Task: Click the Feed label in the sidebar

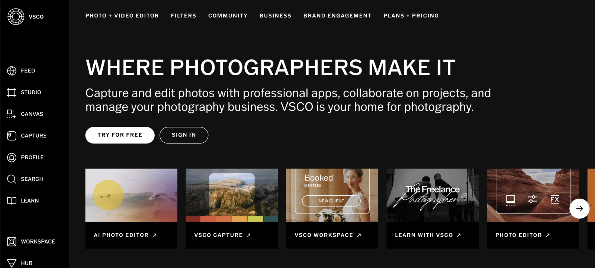Action: click(x=28, y=71)
